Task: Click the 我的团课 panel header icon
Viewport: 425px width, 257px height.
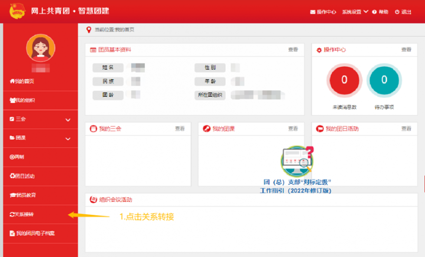Action: (207, 128)
